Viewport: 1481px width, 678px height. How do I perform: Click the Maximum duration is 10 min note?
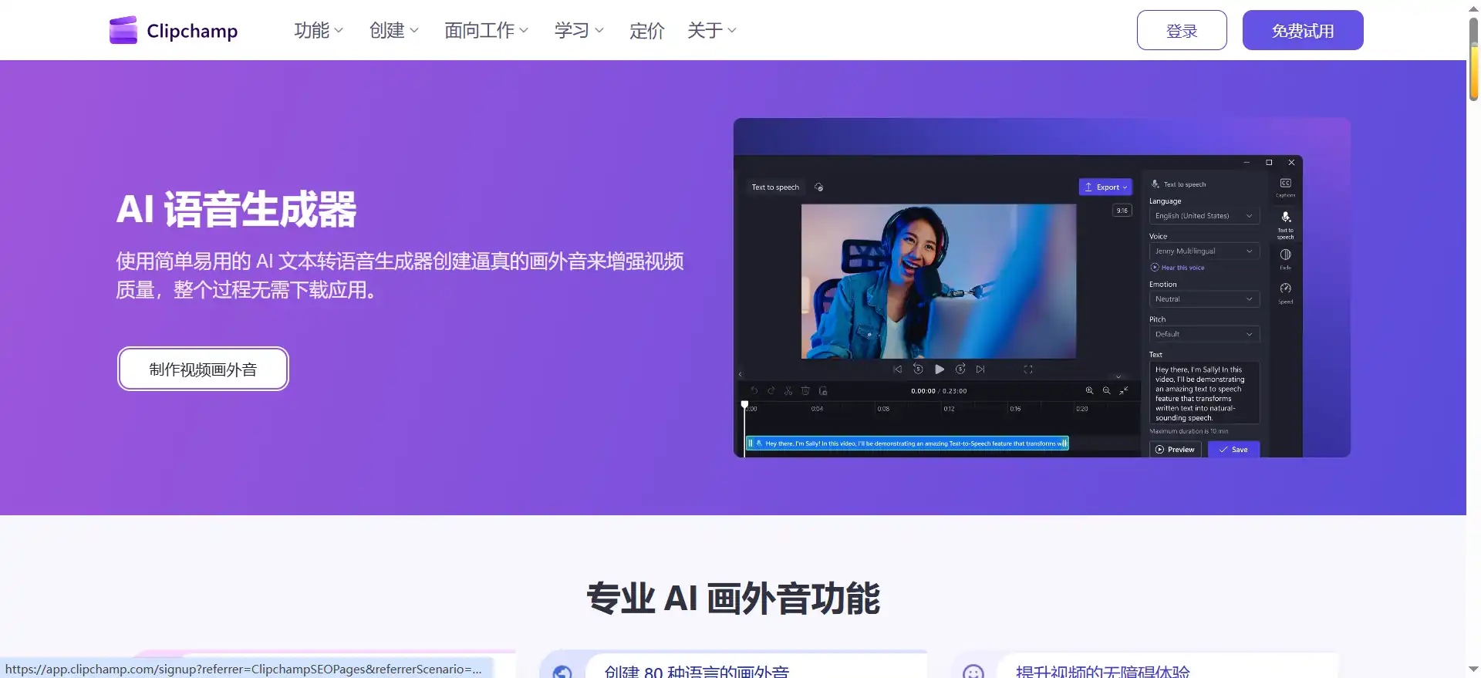pos(1189,431)
